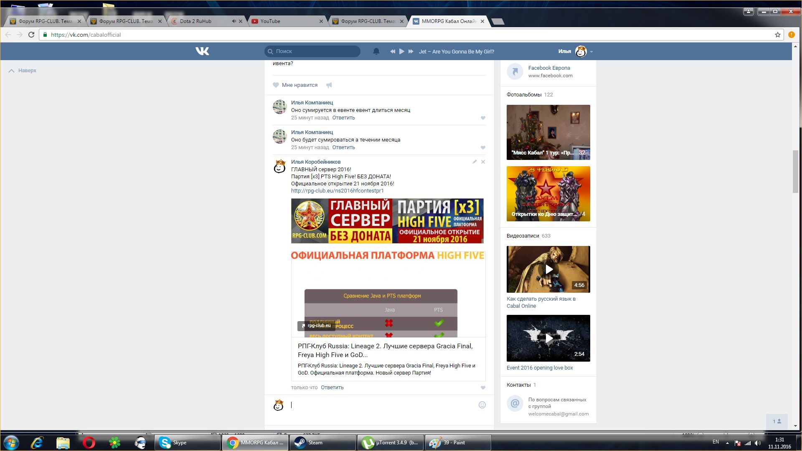
Task: Edit Илья Коробейников's comment with pencil icon
Action: (475, 162)
